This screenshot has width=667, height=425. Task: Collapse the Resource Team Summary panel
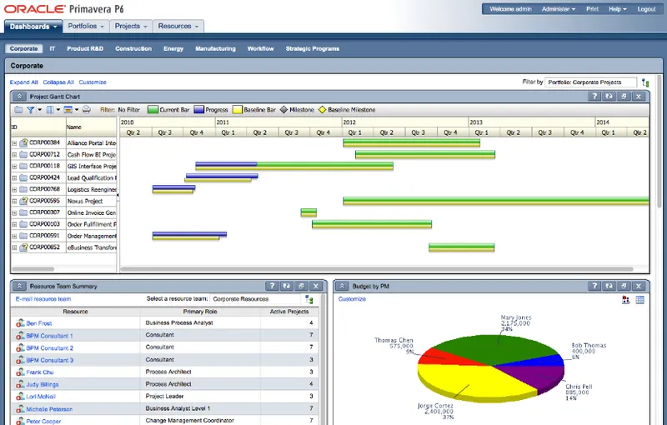[19, 286]
